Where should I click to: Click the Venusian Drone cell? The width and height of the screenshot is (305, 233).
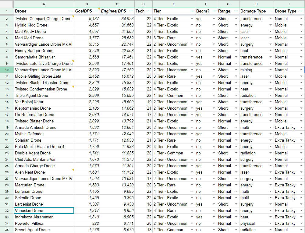tap(44, 211)
